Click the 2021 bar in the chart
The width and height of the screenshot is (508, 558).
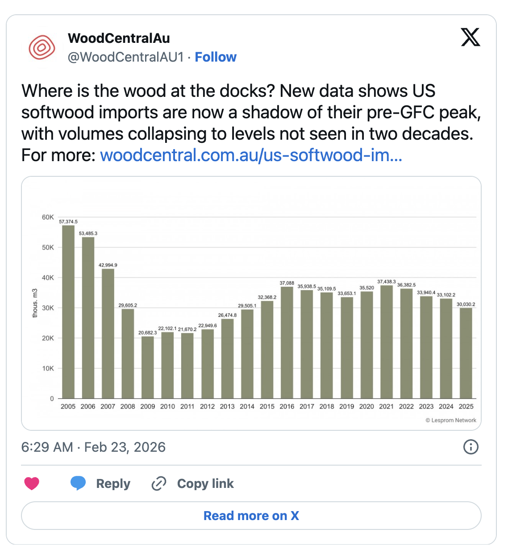coord(387,341)
